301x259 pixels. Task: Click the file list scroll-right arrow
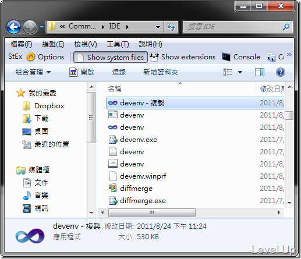click(x=279, y=212)
